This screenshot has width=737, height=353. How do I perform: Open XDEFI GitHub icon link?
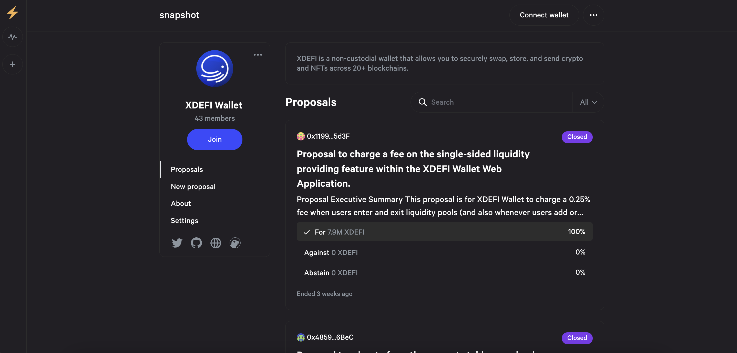(x=196, y=243)
